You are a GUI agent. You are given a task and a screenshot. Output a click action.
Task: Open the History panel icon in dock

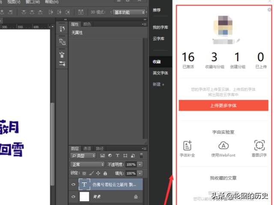coord(62,29)
